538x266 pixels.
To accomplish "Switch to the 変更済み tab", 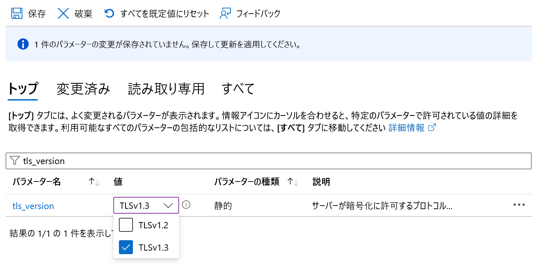I will [83, 89].
